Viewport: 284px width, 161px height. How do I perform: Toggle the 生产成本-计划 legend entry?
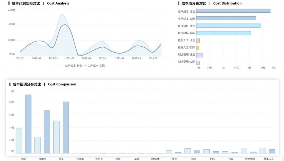tap(73, 66)
